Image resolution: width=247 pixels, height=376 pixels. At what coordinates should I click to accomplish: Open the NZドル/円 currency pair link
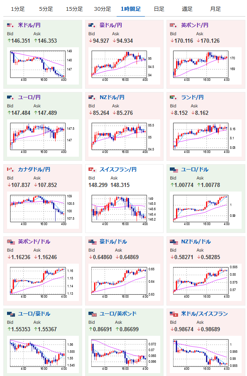point(112,97)
